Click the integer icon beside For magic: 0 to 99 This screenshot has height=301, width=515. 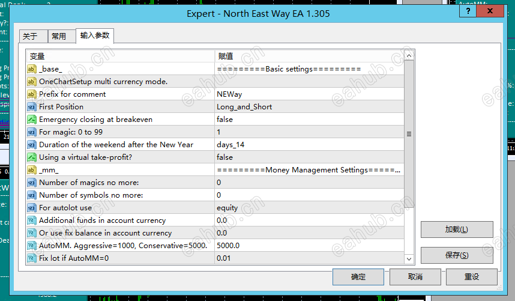[32, 132]
